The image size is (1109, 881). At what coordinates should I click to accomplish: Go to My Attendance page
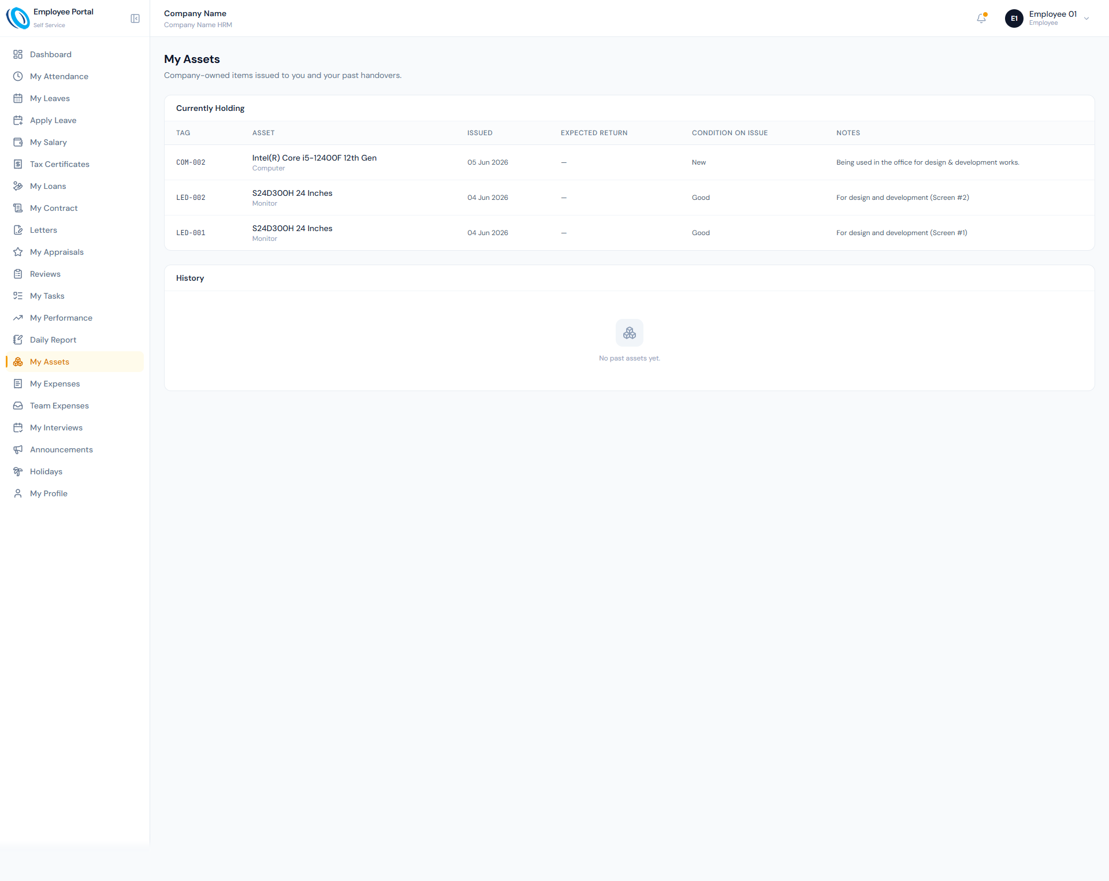click(x=75, y=76)
